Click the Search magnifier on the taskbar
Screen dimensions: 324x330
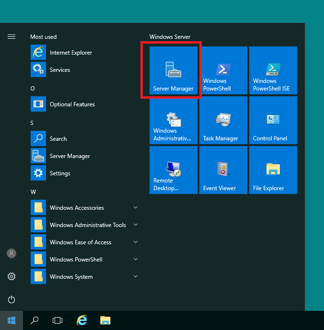[35, 320]
